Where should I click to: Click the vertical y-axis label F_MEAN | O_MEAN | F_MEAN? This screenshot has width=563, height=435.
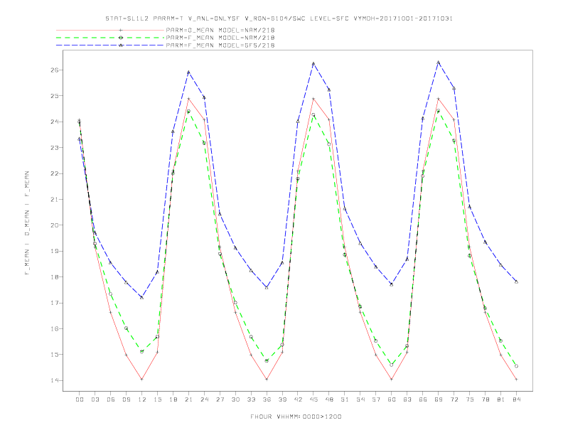coord(27,223)
